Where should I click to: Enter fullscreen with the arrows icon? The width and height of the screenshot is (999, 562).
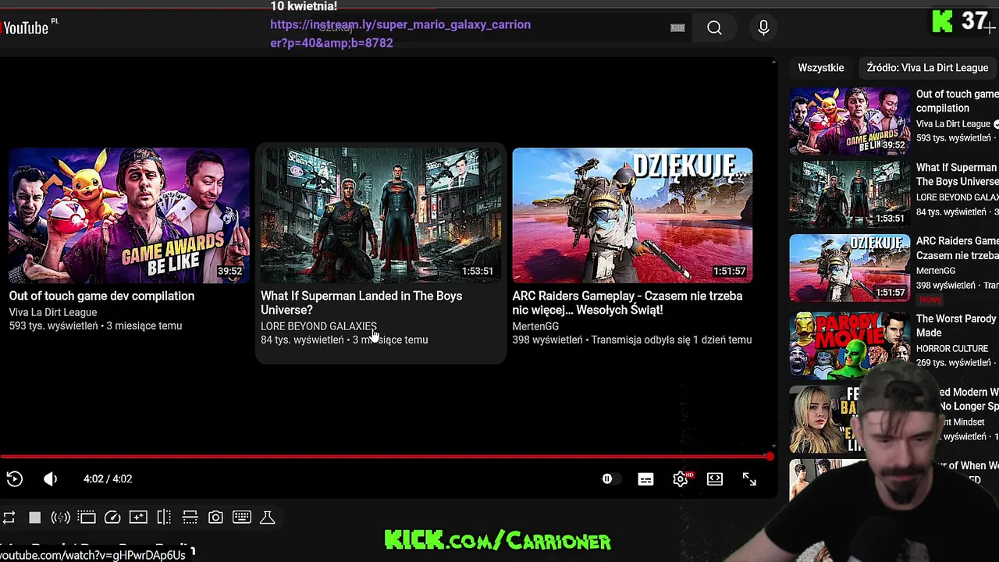click(749, 479)
